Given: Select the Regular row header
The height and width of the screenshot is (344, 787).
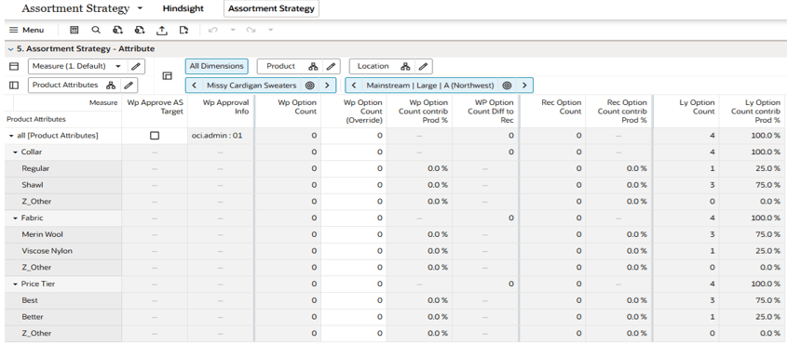Looking at the screenshot, I should (x=62, y=168).
